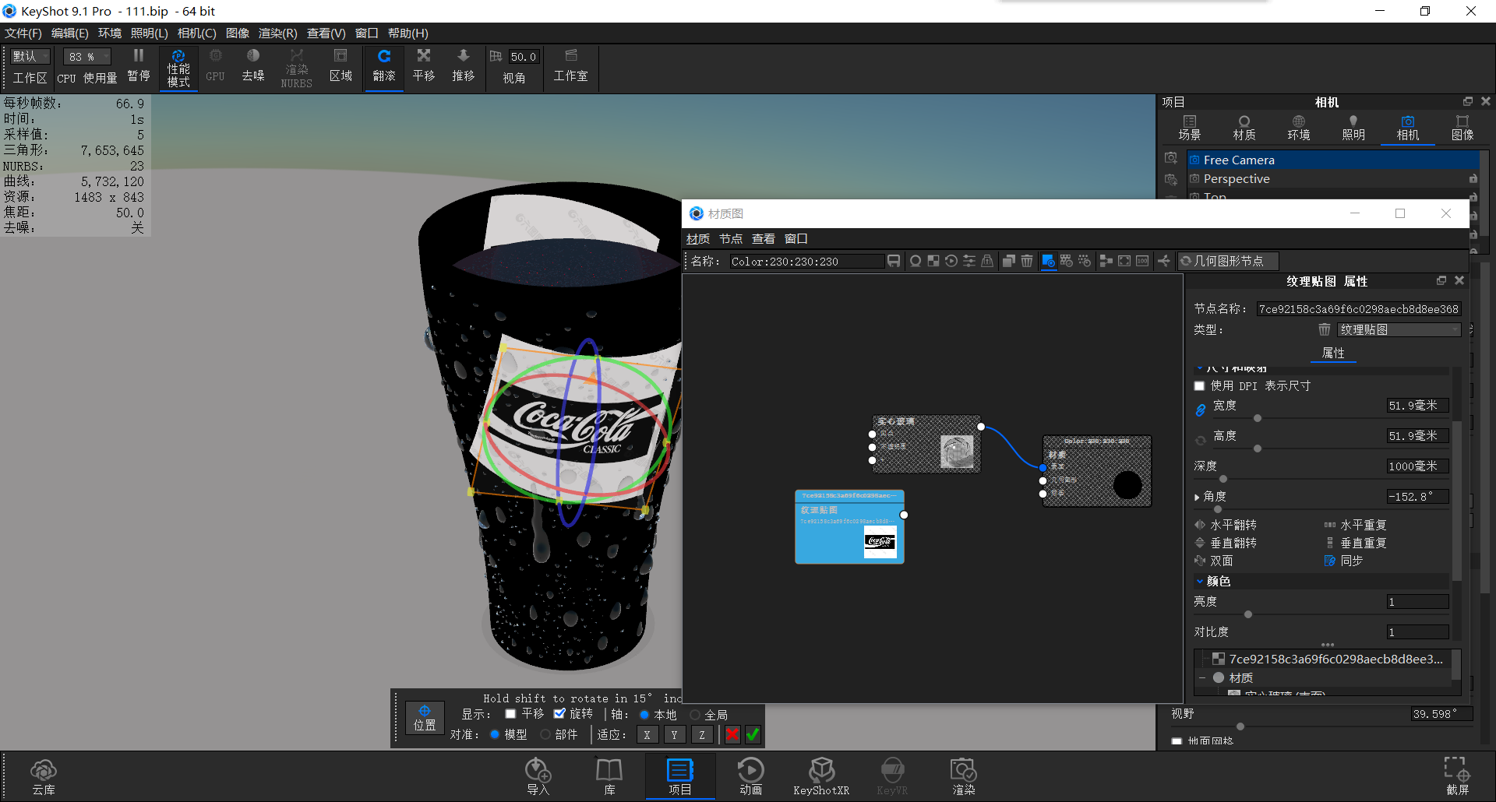1496x802 pixels.
Task: Enable GPU rendering via GPU toolbar icon
Action: pos(215,68)
